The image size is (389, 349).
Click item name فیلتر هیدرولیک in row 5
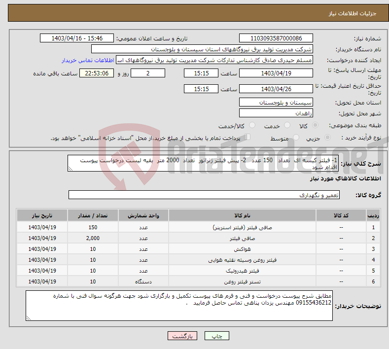tap(242, 271)
